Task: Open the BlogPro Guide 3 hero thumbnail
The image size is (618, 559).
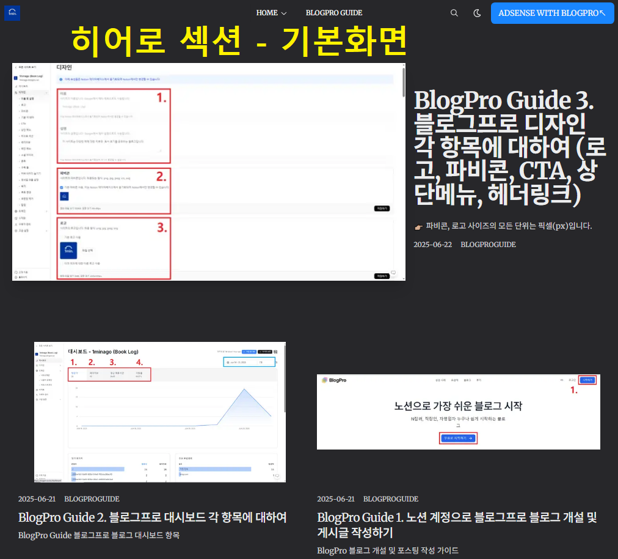Action: click(208, 172)
